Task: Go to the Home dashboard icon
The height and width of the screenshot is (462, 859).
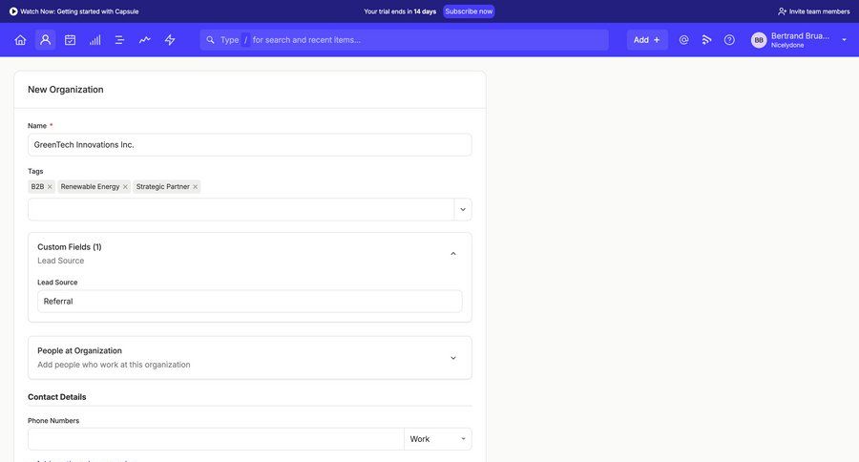Action: [20, 40]
